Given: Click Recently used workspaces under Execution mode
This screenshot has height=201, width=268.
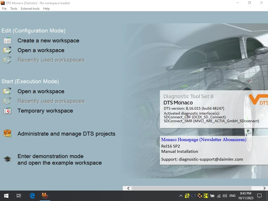Looking at the screenshot, I should [51, 101].
